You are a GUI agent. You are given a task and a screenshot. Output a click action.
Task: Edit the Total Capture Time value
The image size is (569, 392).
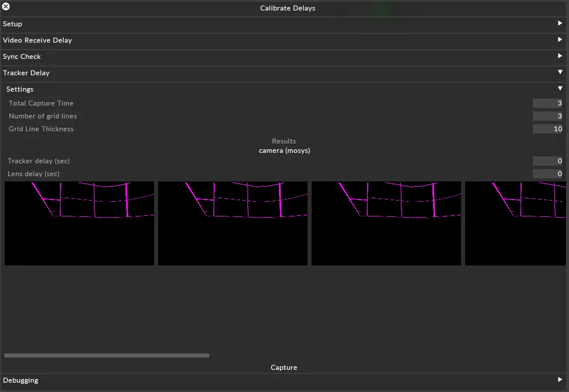click(x=549, y=103)
